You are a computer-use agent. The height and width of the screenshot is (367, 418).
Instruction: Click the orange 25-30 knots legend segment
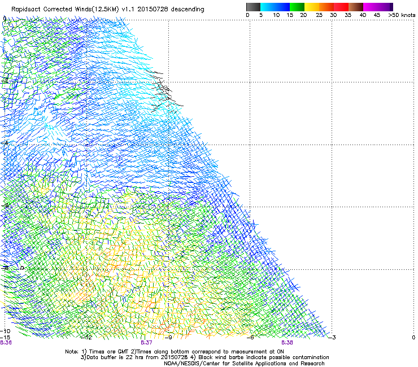326,7
